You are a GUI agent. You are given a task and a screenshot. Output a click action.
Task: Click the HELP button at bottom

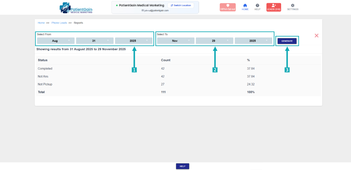tap(183, 166)
